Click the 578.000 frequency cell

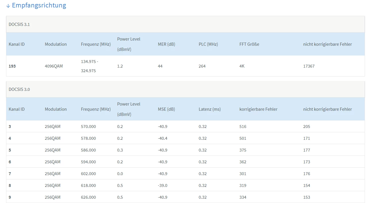(x=88, y=138)
